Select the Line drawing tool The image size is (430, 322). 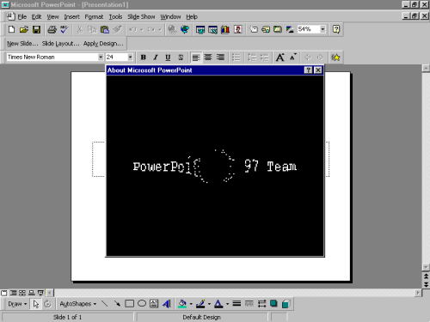(105, 304)
